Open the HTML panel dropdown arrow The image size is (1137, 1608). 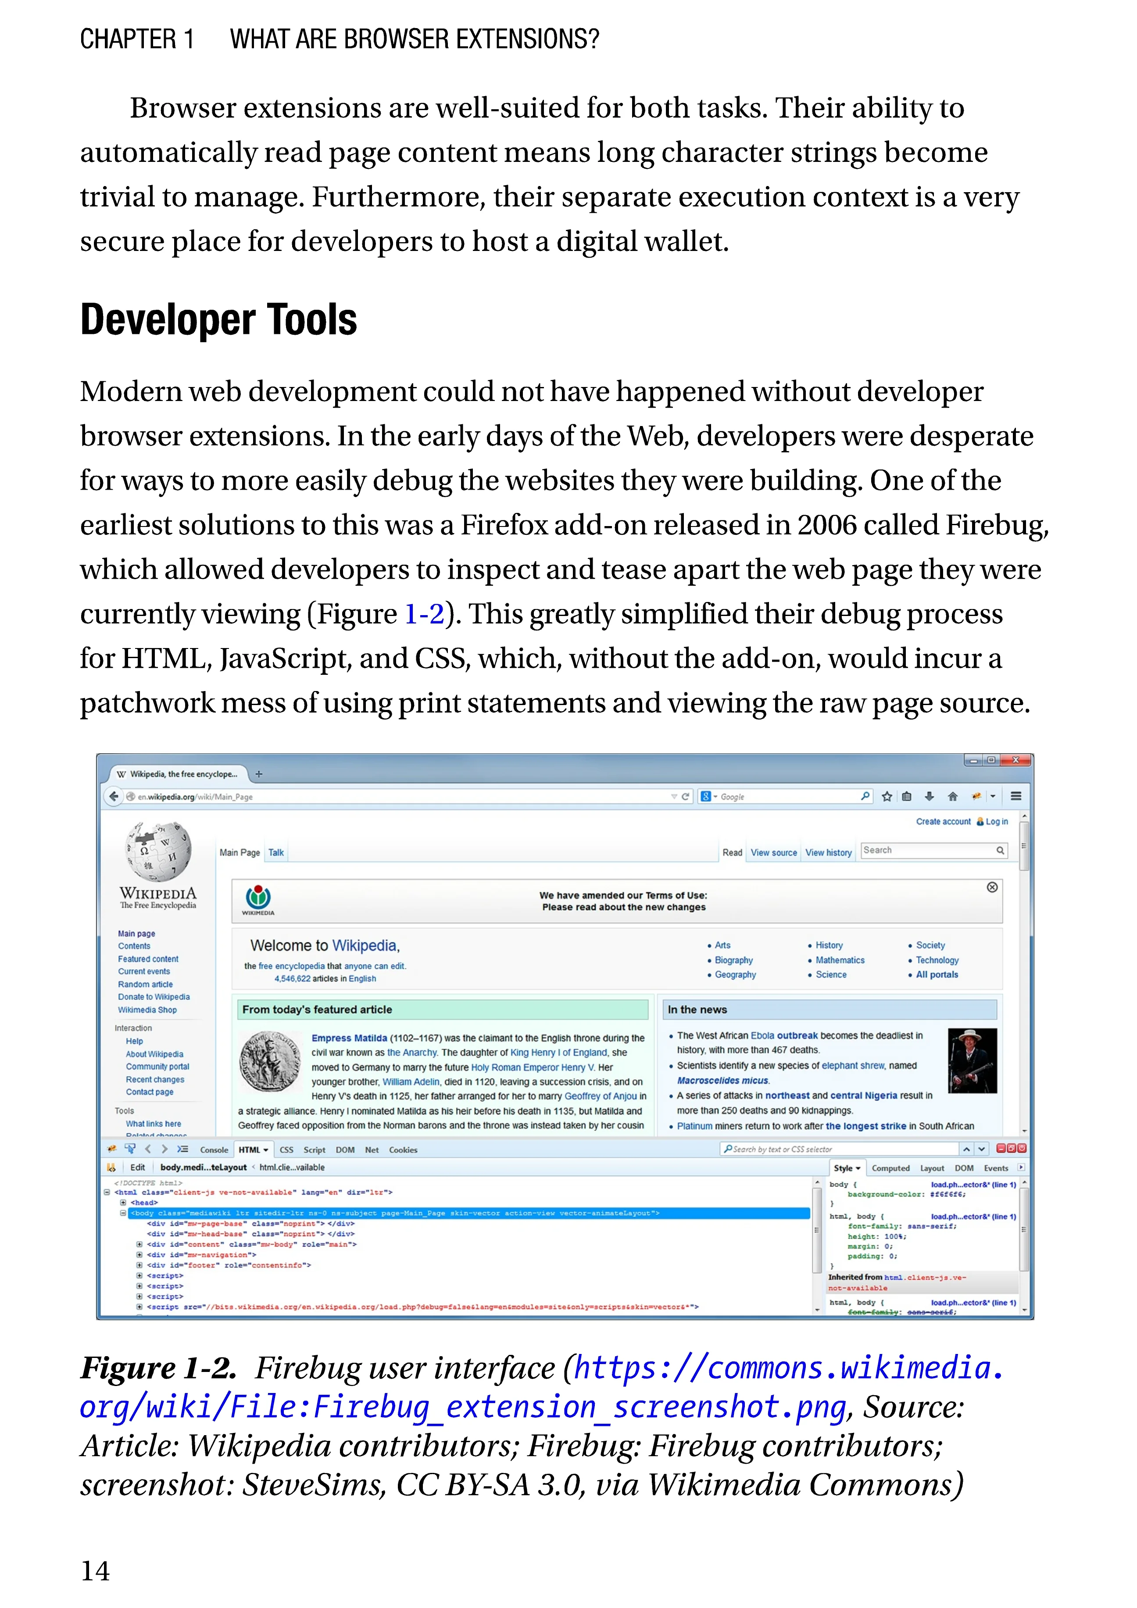(266, 1150)
